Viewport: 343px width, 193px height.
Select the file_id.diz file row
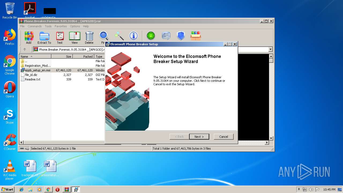[x=62, y=75]
